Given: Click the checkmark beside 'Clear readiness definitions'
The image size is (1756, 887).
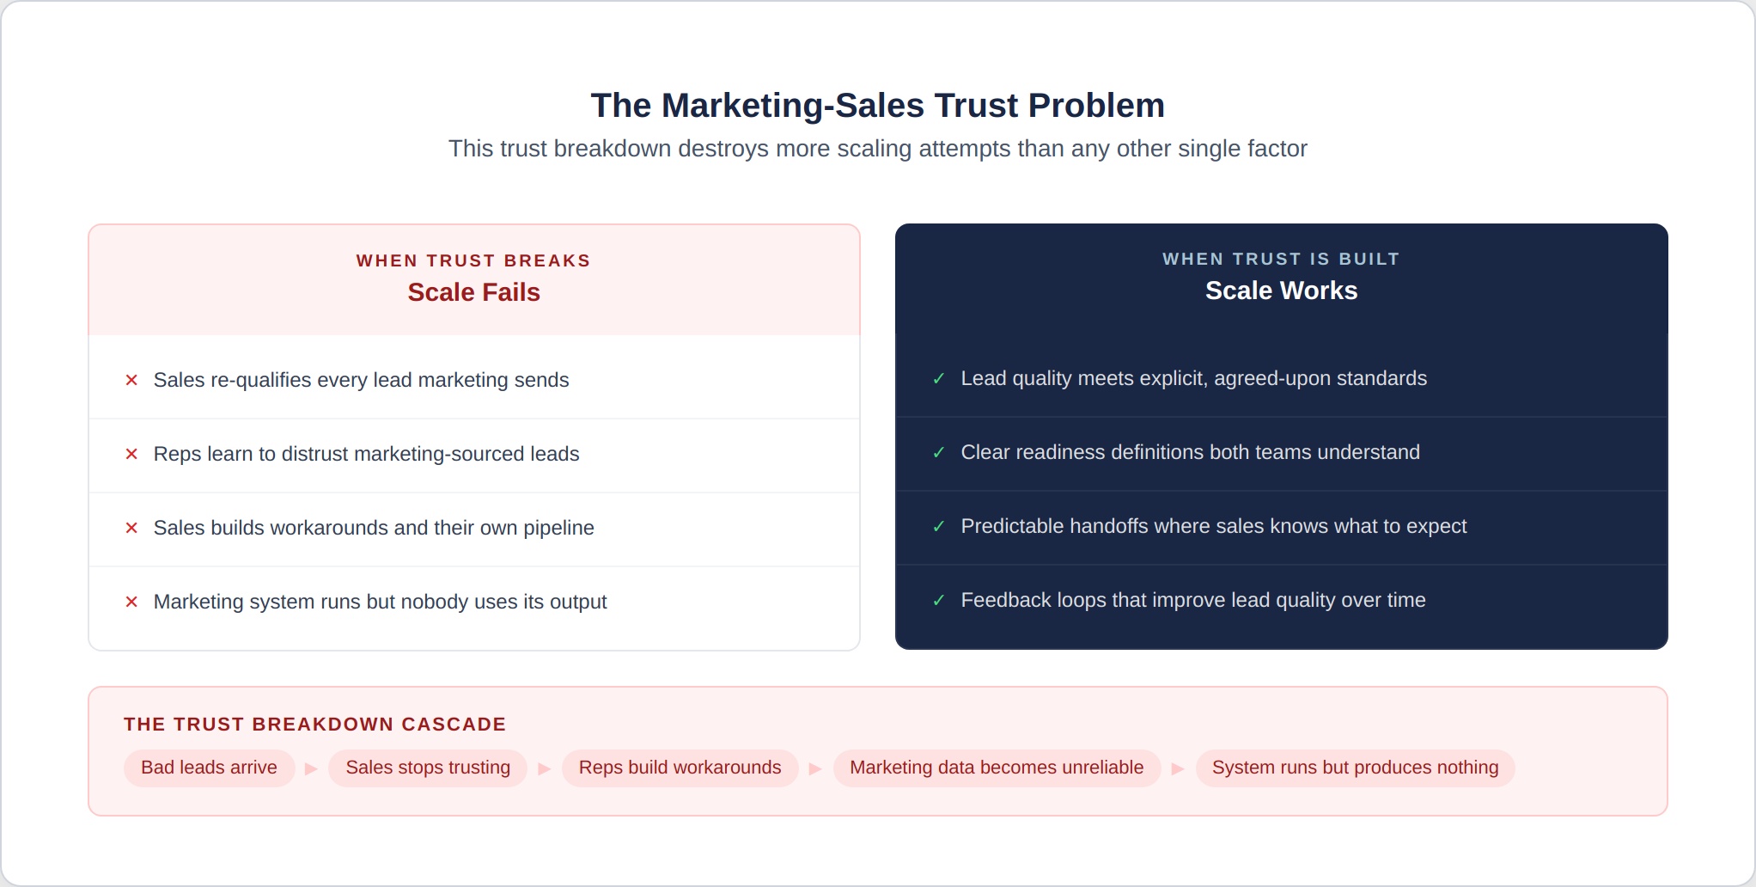Looking at the screenshot, I should pyautogui.click(x=939, y=453).
